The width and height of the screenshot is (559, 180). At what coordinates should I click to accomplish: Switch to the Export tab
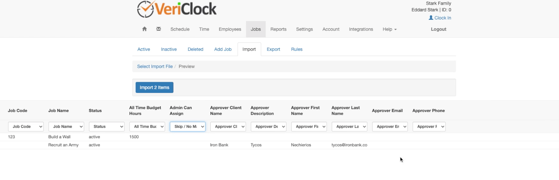[x=273, y=49]
